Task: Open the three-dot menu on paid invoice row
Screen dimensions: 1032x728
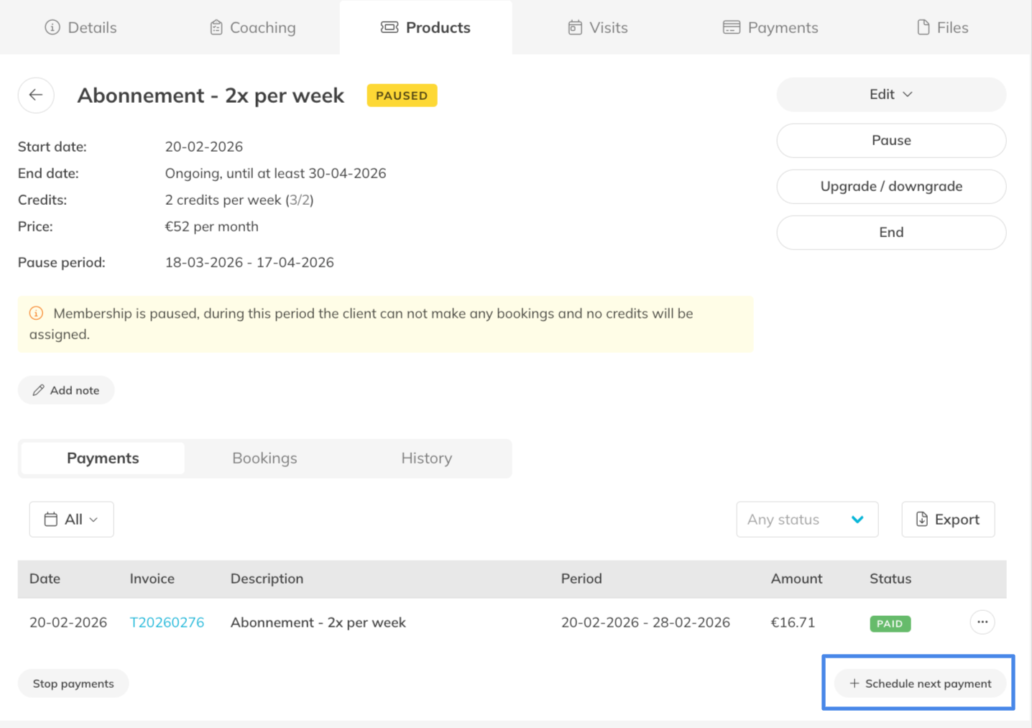Action: point(982,622)
